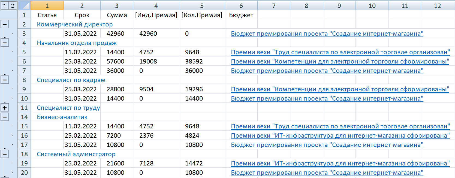455x178 pixels.
Task: Click outline level 1 button
Action: click(x=5, y=5)
